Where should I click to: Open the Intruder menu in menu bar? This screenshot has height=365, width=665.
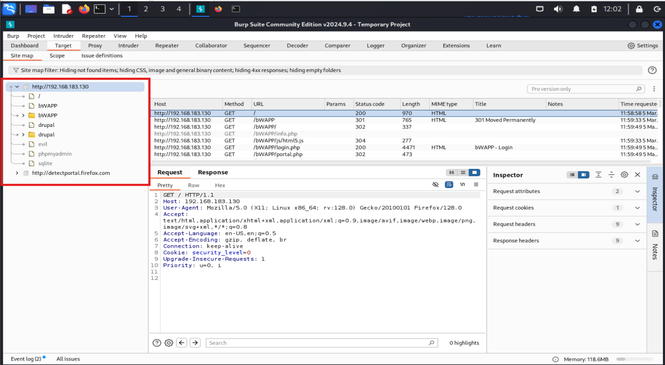tap(63, 36)
